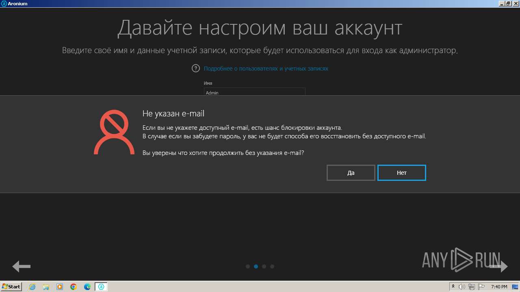Restore down the Aronium window
The height and width of the screenshot is (292, 520).
click(508, 3)
